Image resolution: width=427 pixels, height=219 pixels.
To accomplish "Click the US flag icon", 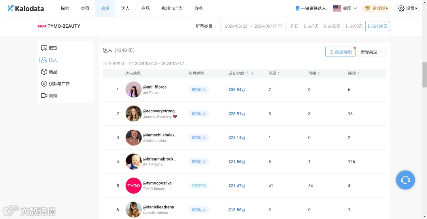I will click(x=337, y=8).
